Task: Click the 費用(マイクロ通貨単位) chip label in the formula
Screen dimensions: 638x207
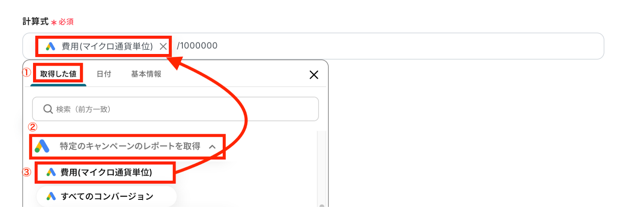Action: click(107, 46)
